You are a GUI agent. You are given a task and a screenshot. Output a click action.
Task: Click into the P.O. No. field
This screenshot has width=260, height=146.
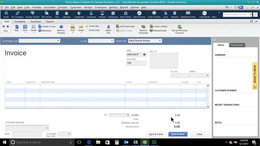point(180,75)
